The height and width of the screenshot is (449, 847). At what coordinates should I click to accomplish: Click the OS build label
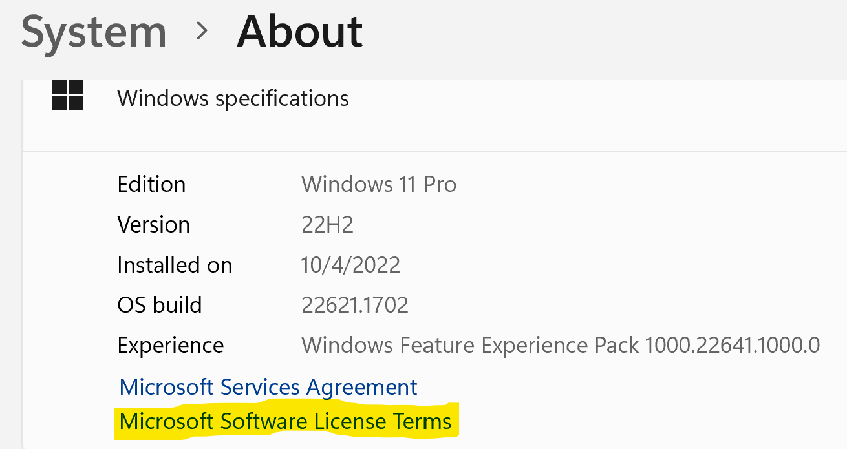[x=159, y=305]
